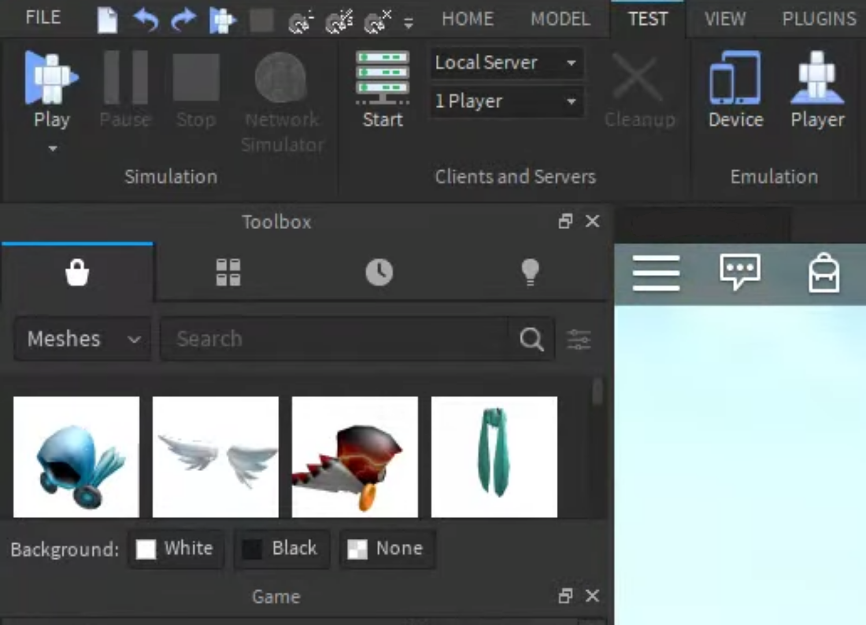Open the Device emulation tool
This screenshot has width=866, height=625.
pyautogui.click(x=735, y=90)
